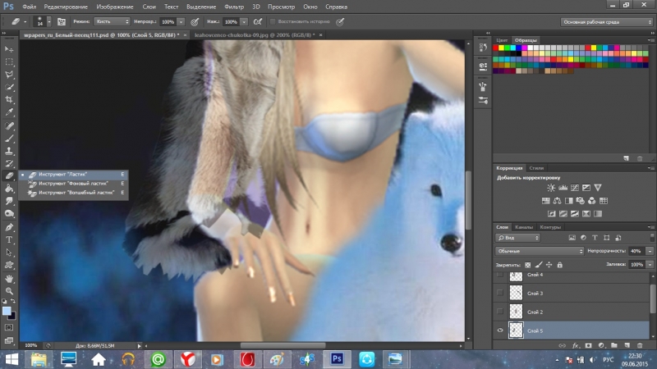The height and width of the screenshot is (369, 657).
Task: Select the Eyedropper tool
Action: pyautogui.click(x=9, y=112)
